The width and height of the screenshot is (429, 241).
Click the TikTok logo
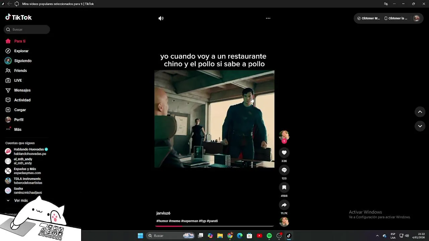tap(18, 17)
